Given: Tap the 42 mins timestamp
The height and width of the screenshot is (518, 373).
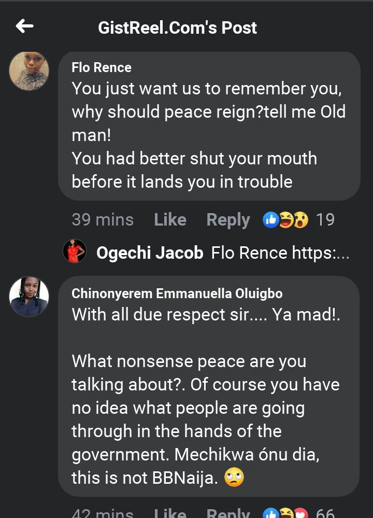Looking at the screenshot, I should (103, 513).
